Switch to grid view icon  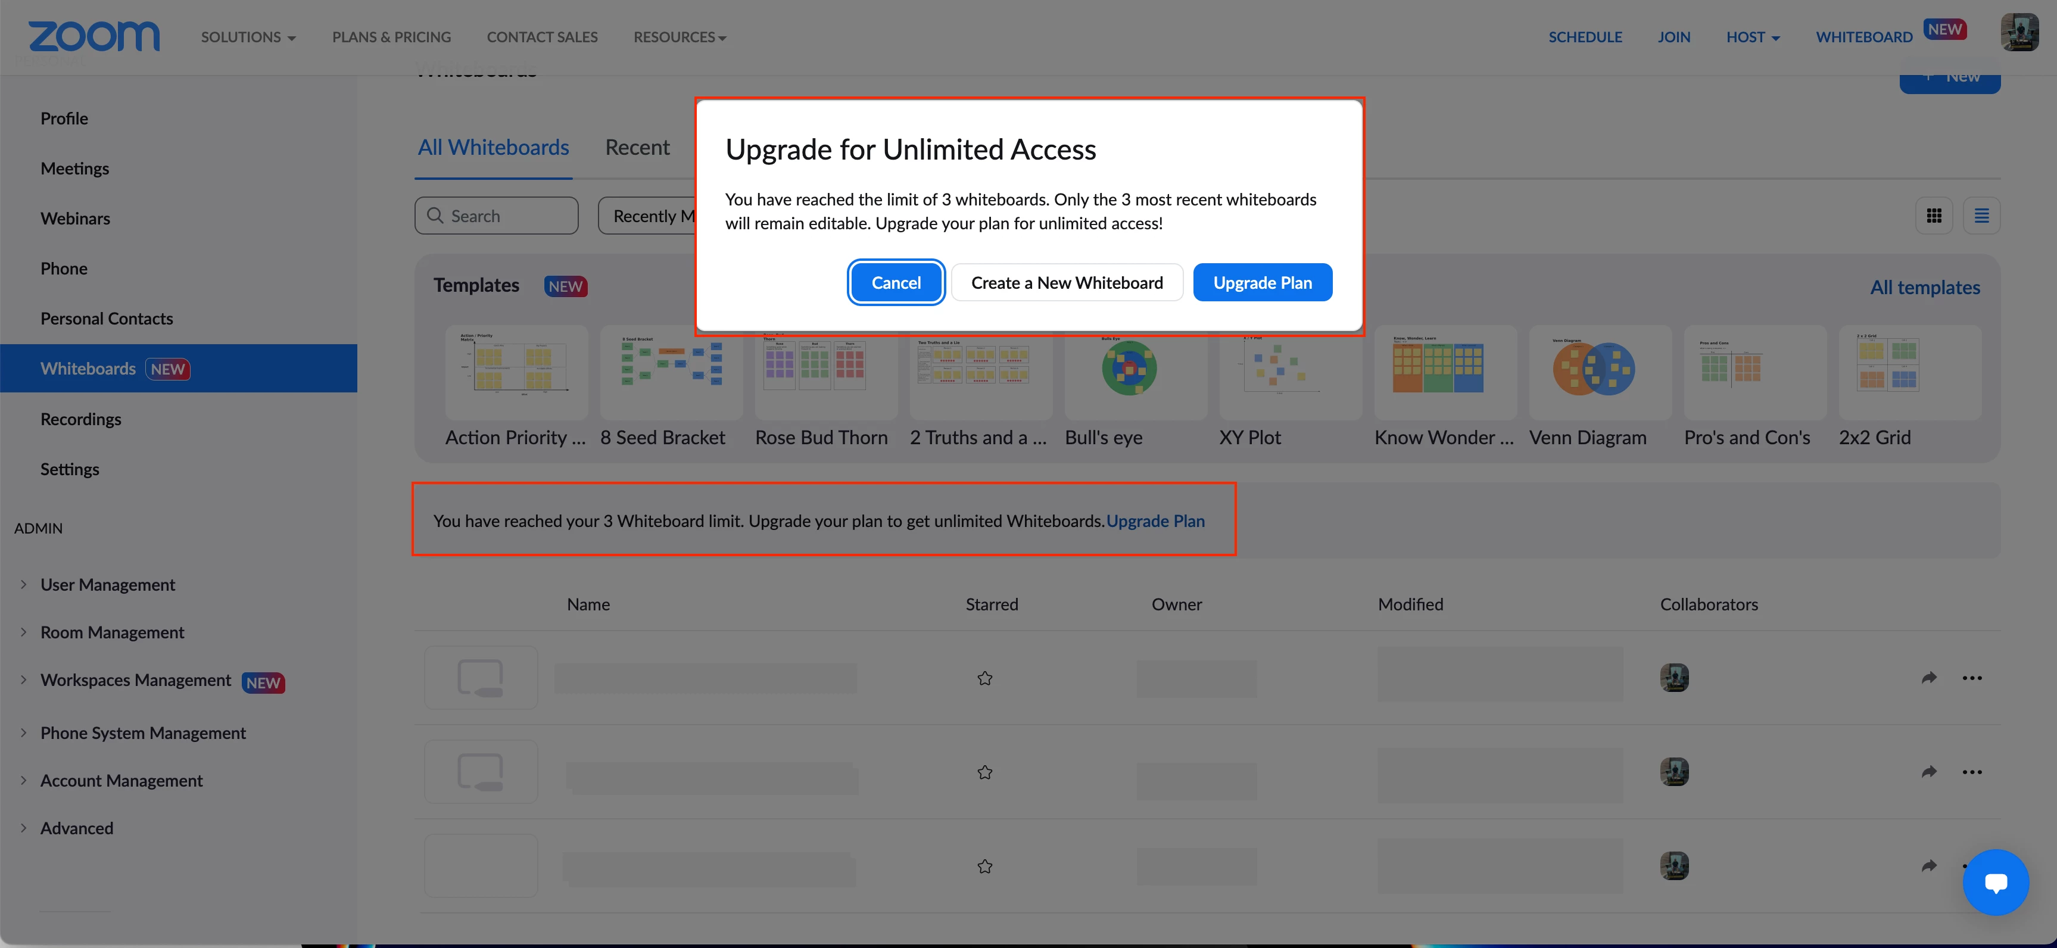click(x=1933, y=216)
